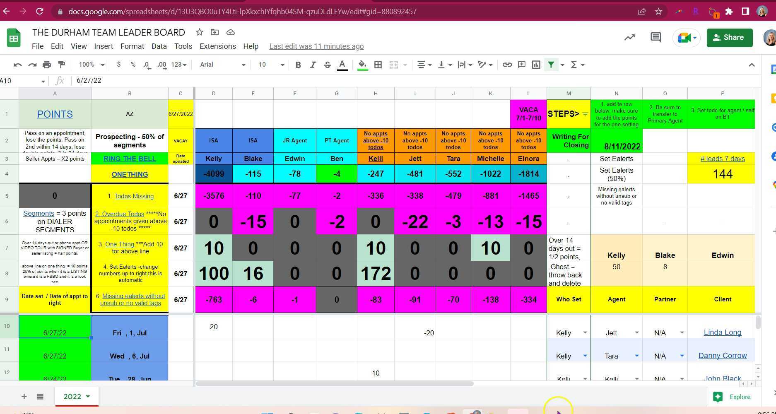Apply strikethrough to selected cell
This screenshot has width=776, height=414.
327,65
